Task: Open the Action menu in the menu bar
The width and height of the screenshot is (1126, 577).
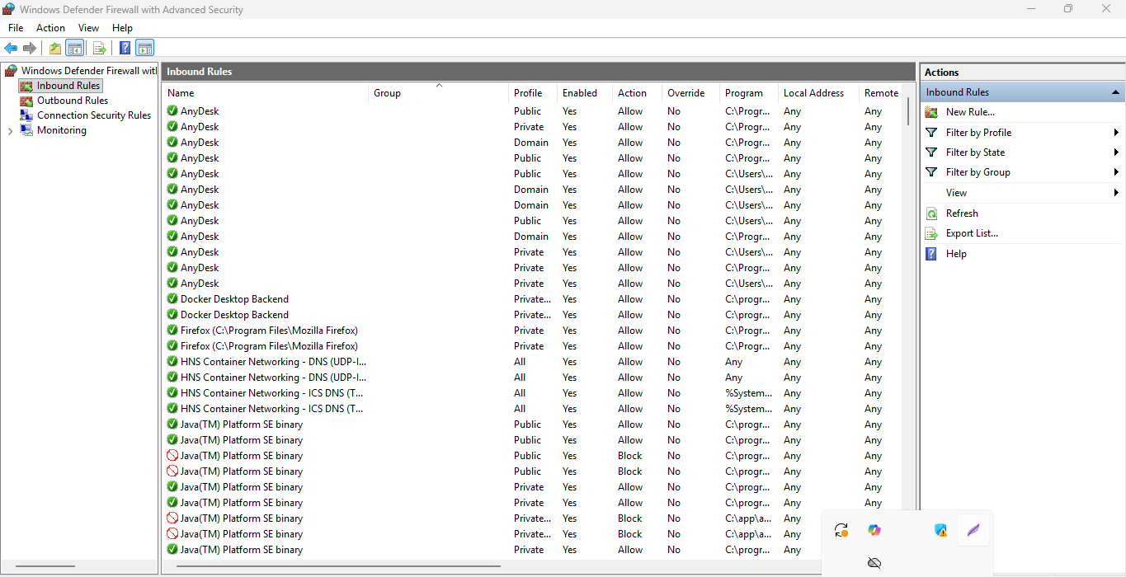Action: [x=50, y=28]
